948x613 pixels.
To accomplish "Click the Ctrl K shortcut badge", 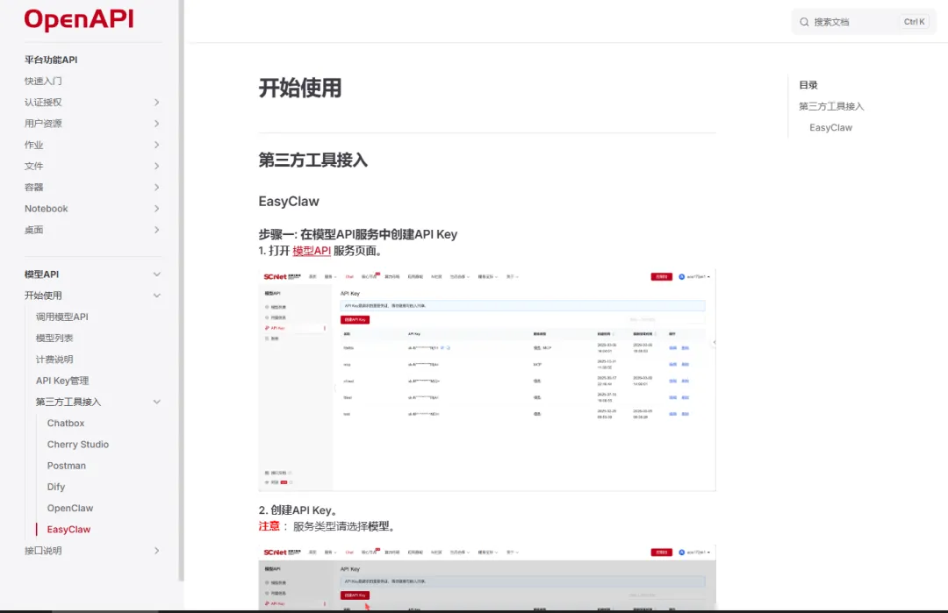I will click(x=914, y=22).
